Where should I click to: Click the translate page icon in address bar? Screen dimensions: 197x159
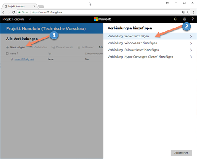point(183,12)
